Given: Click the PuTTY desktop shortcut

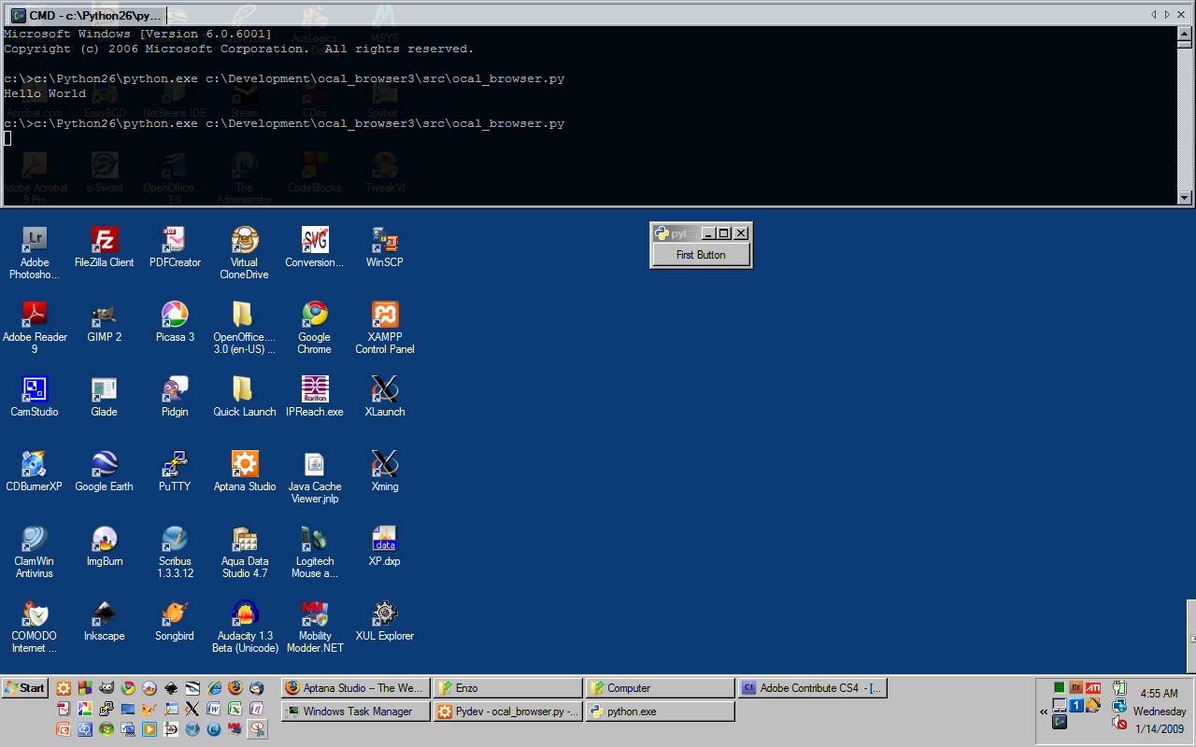Looking at the screenshot, I should (175, 472).
